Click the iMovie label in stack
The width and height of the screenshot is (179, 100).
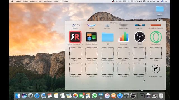75,28
